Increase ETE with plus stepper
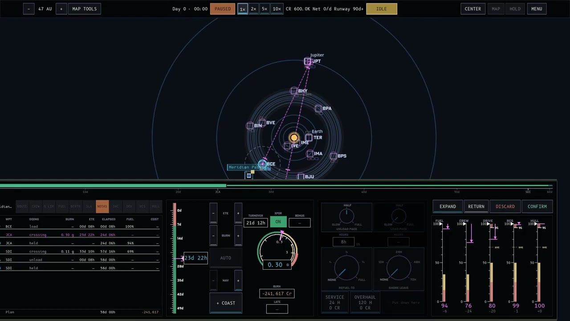Image resolution: width=570 pixels, height=321 pixels. [238, 213]
